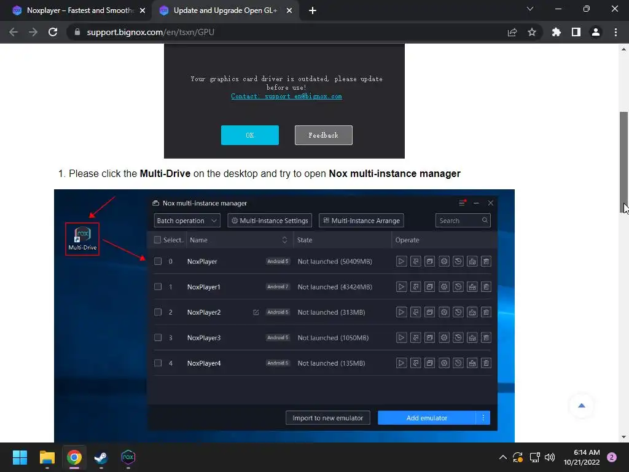Tick the Select all checkbox in header

158,240
